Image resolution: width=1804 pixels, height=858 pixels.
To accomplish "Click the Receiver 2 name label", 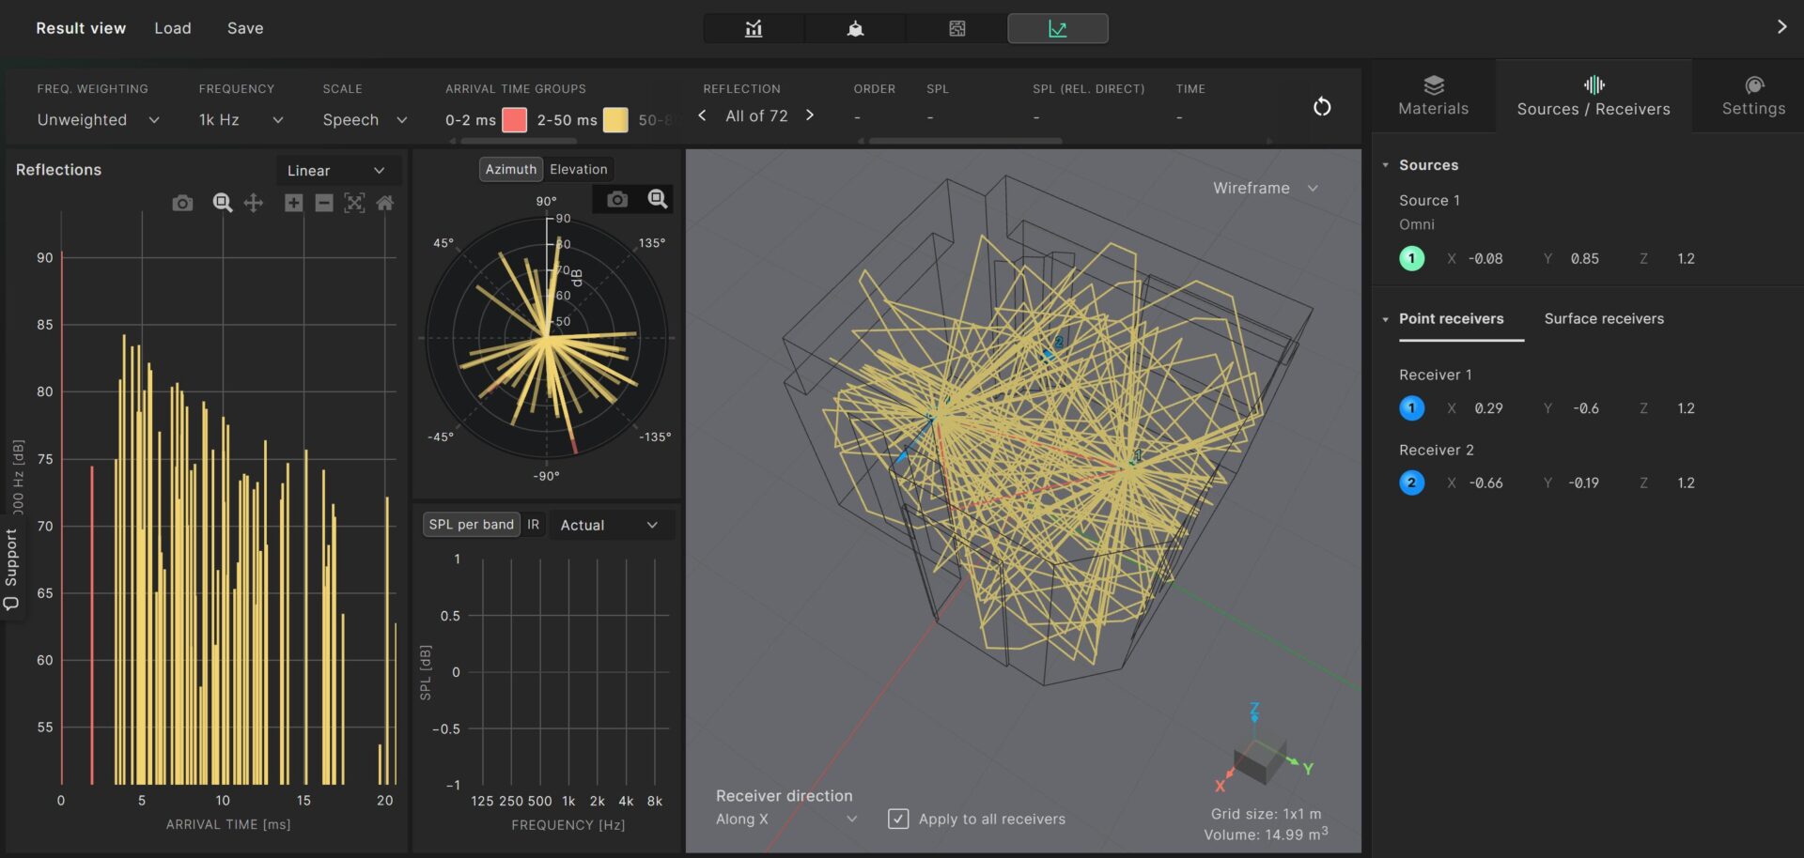I will click(1436, 451).
